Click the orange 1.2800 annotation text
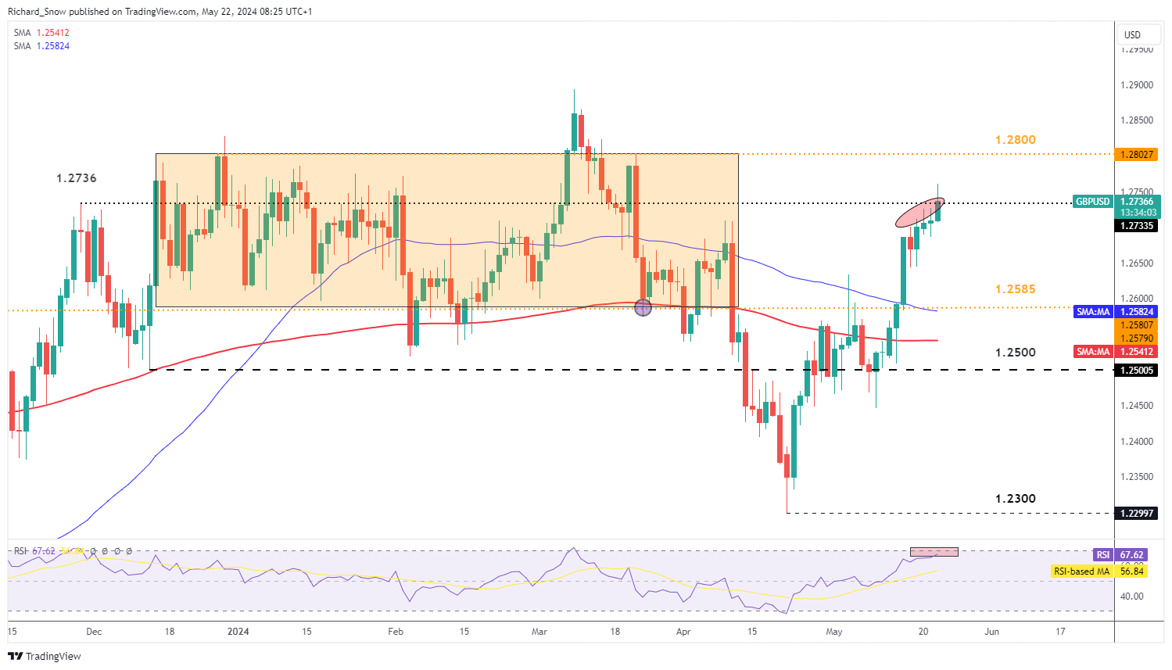Viewport: 1172px width, 670px height. (1016, 140)
